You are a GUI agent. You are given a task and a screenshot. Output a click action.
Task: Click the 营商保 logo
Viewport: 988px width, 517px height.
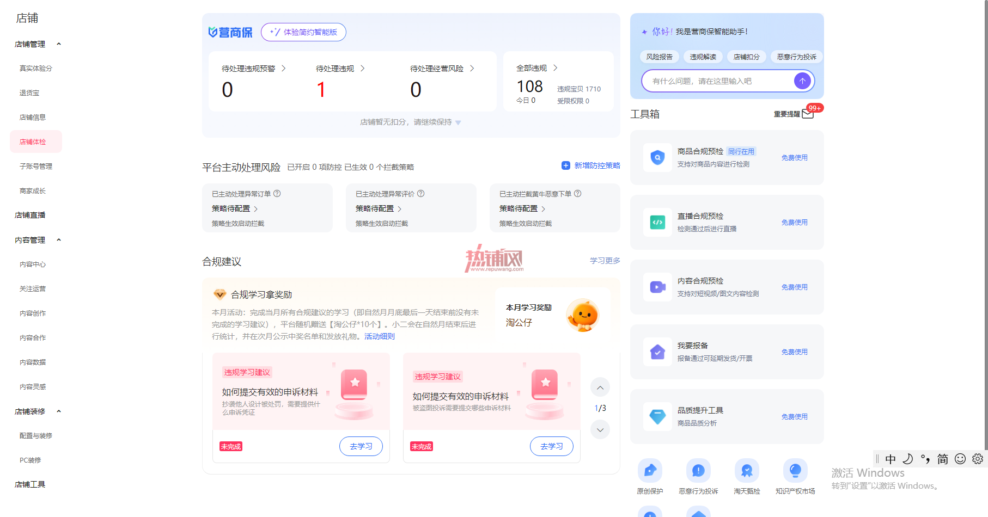point(230,33)
